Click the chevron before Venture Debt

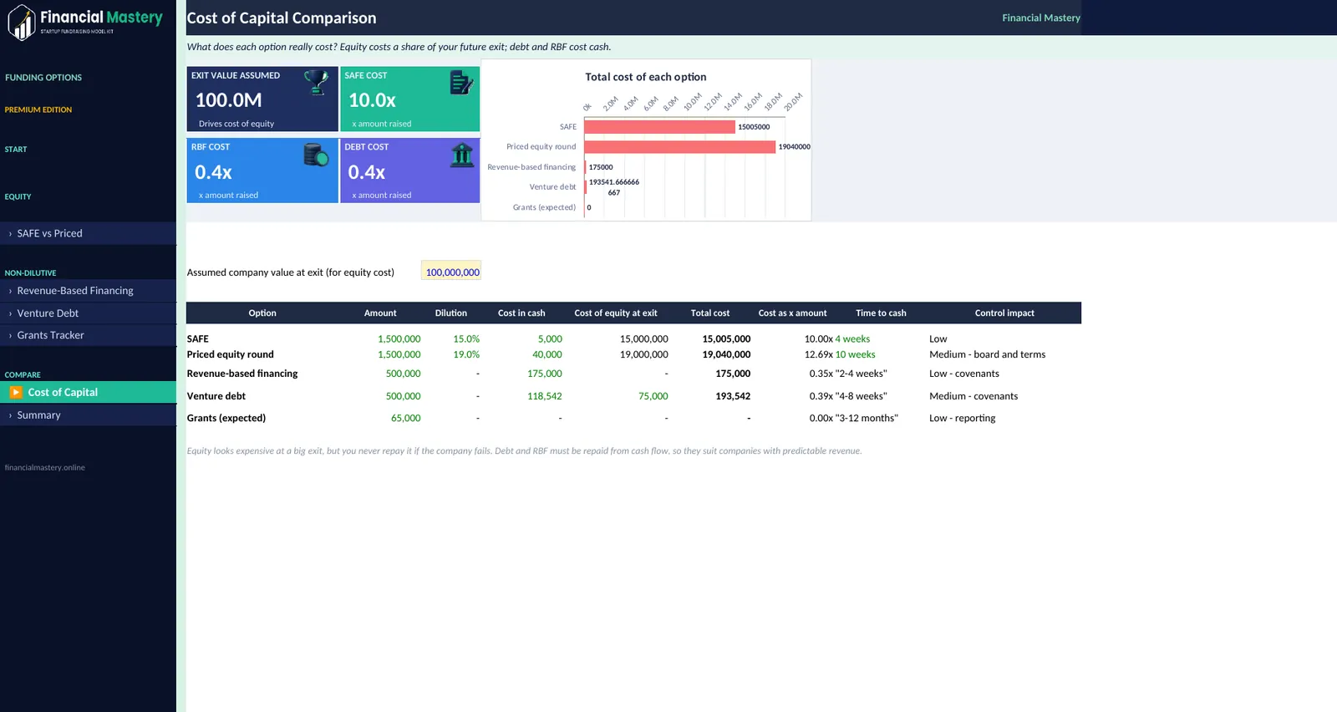tap(10, 313)
